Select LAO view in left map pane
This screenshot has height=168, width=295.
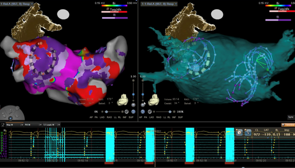coord(102,117)
